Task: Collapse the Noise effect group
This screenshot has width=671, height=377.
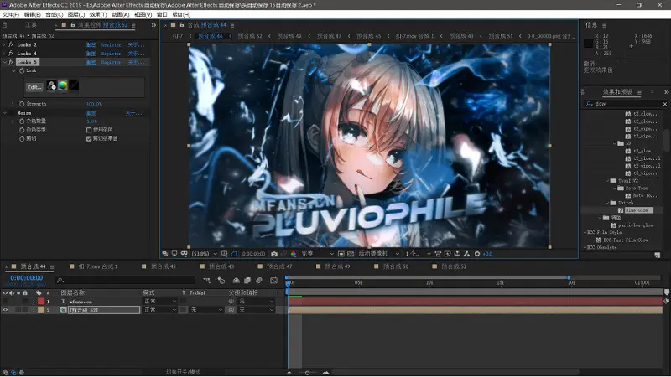Action: coord(5,113)
